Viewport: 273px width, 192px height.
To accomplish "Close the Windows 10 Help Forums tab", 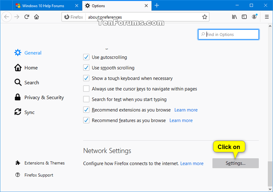I will click(76, 6).
